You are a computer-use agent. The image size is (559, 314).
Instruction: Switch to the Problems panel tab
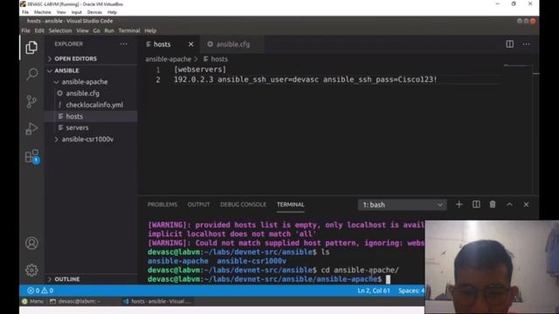[x=162, y=204]
